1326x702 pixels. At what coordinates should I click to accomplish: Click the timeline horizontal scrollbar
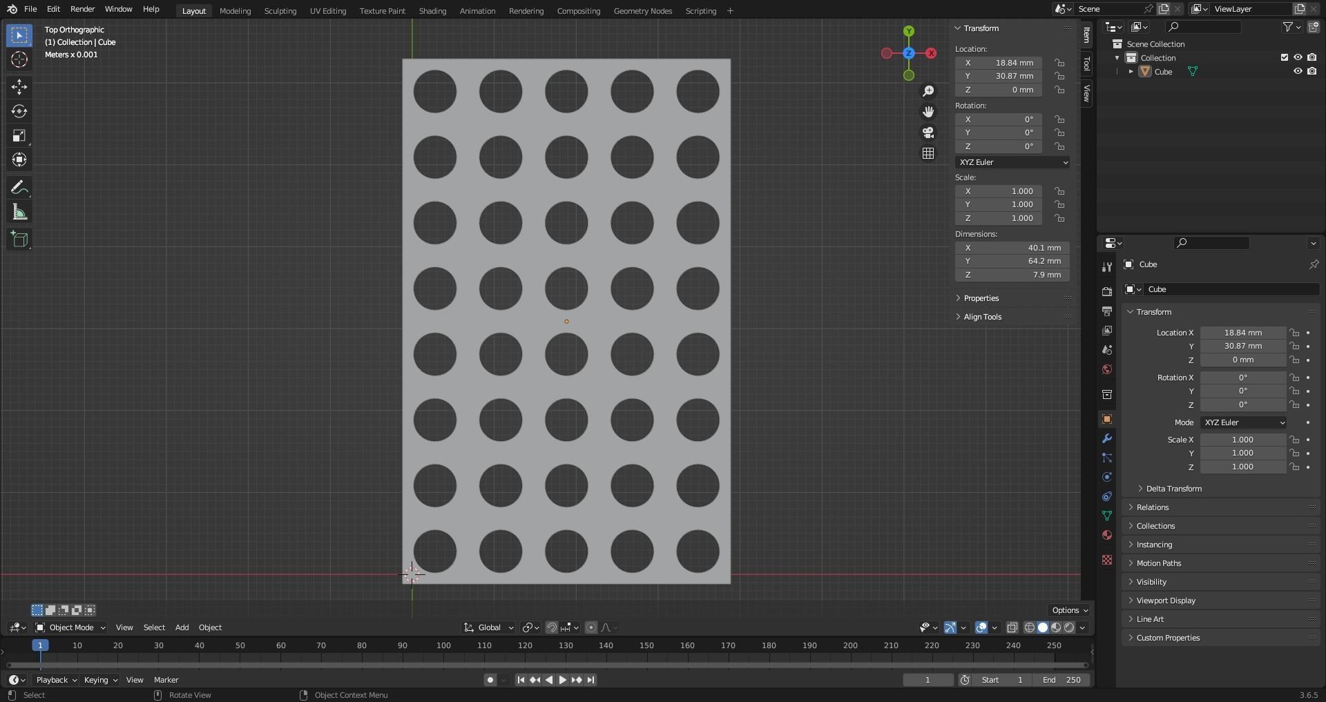click(547, 665)
